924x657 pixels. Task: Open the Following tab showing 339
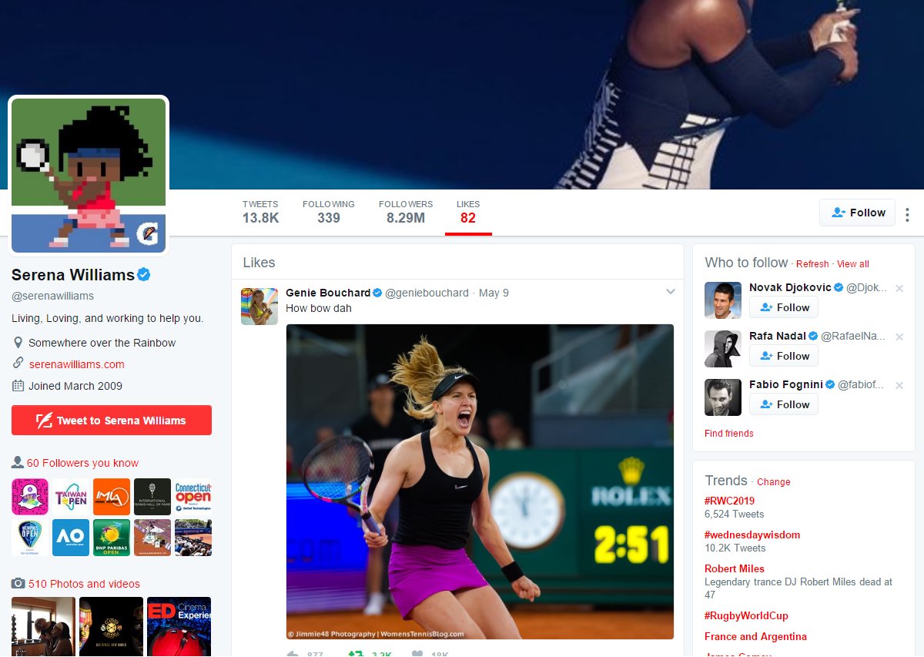point(329,212)
